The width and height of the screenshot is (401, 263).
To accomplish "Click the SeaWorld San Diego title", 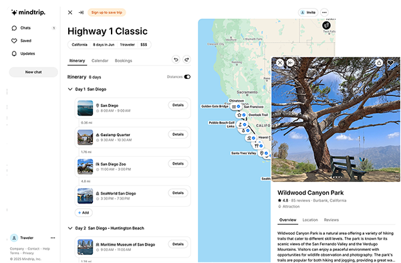I will 118,193.
